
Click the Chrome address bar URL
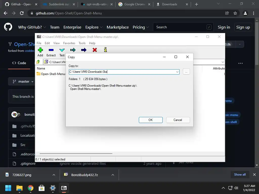[69, 13]
